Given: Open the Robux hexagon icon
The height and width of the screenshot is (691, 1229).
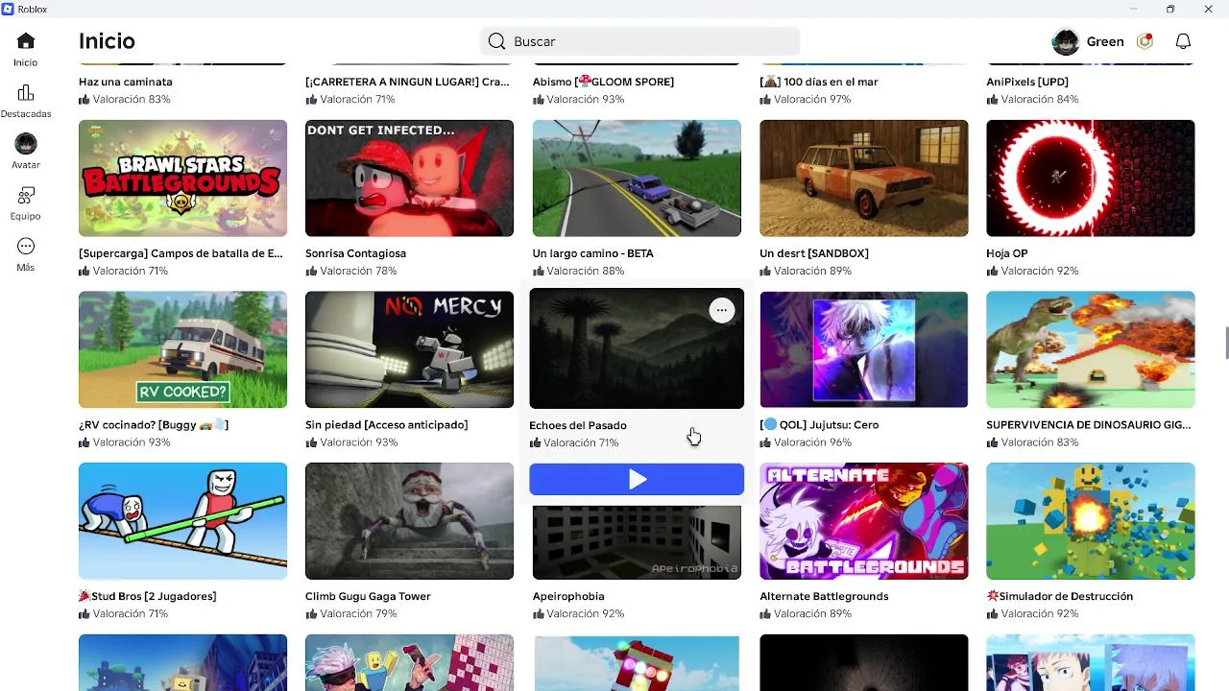Looking at the screenshot, I should tap(1145, 41).
